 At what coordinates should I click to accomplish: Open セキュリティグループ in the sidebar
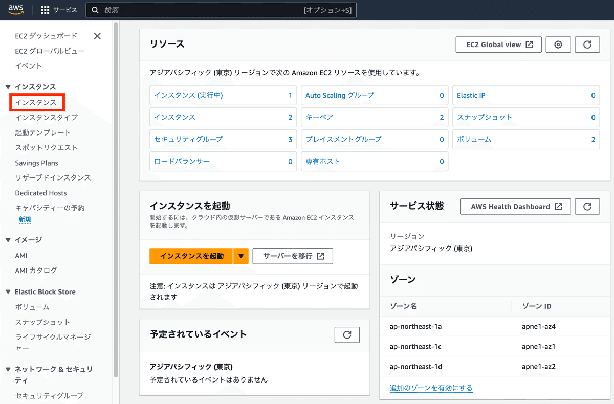[x=49, y=396]
